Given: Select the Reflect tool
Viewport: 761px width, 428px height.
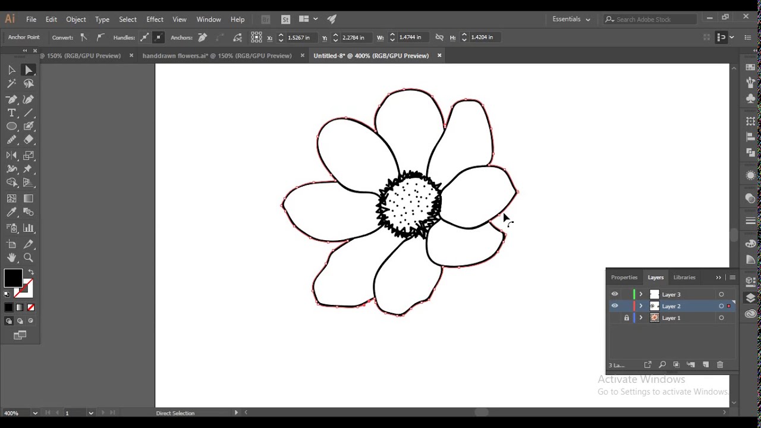Looking at the screenshot, I should click(11, 155).
